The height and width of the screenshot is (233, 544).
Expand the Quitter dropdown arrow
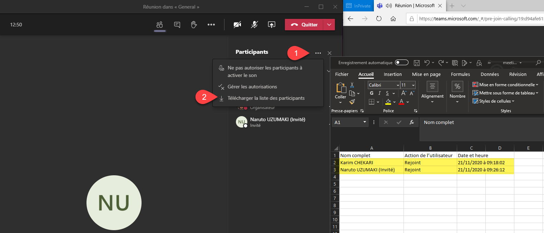[329, 25]
